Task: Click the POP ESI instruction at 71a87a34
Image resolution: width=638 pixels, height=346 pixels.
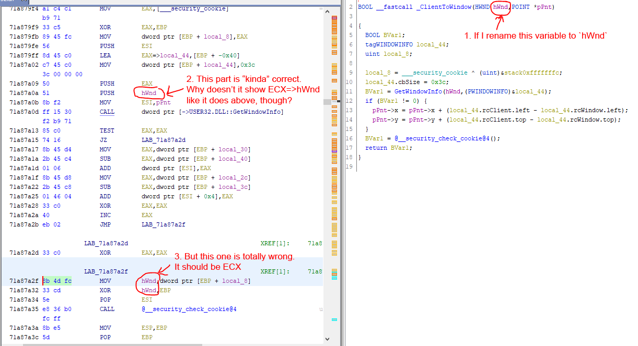Action: [x=125, y=300]
